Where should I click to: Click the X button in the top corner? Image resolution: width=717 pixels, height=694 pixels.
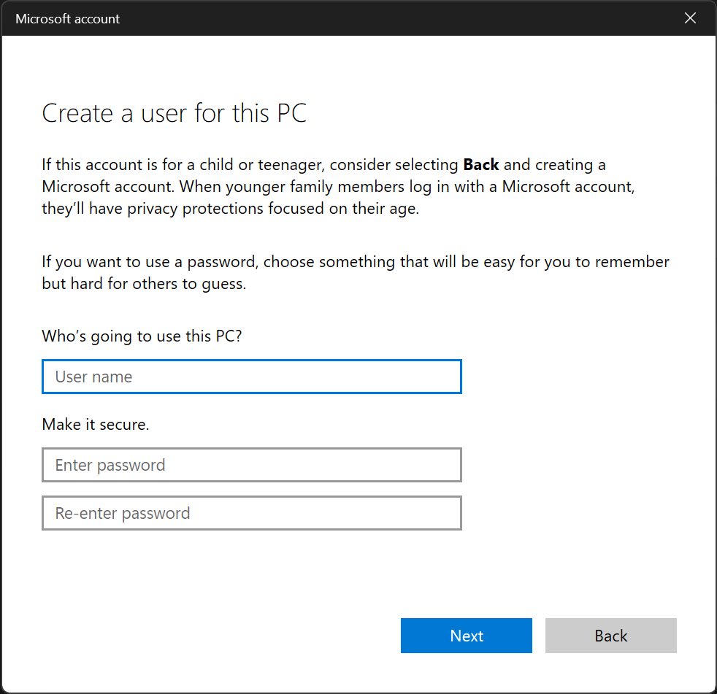click(690, 18)
